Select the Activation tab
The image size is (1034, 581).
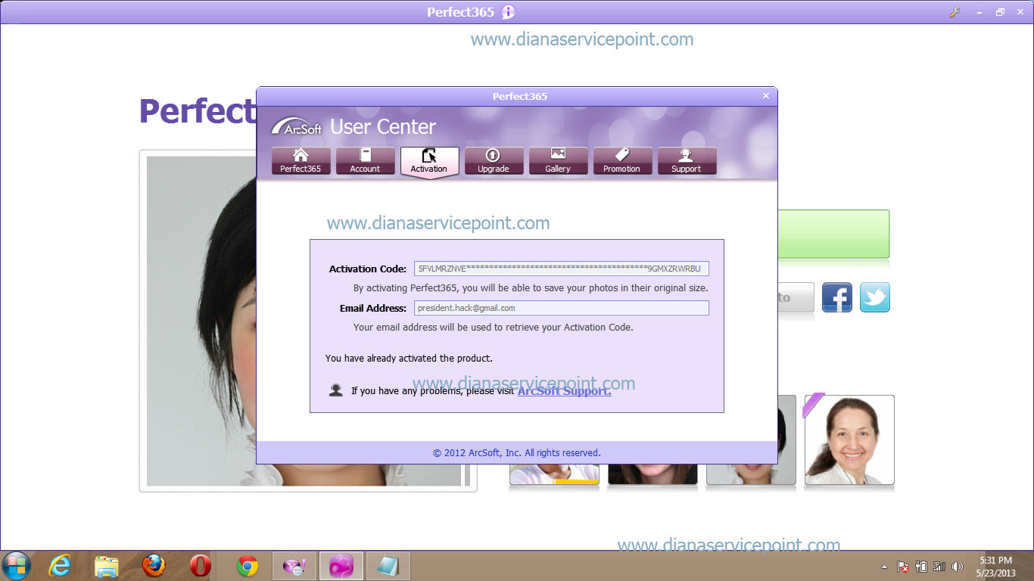pyautogui.click(x=429, y=161)
